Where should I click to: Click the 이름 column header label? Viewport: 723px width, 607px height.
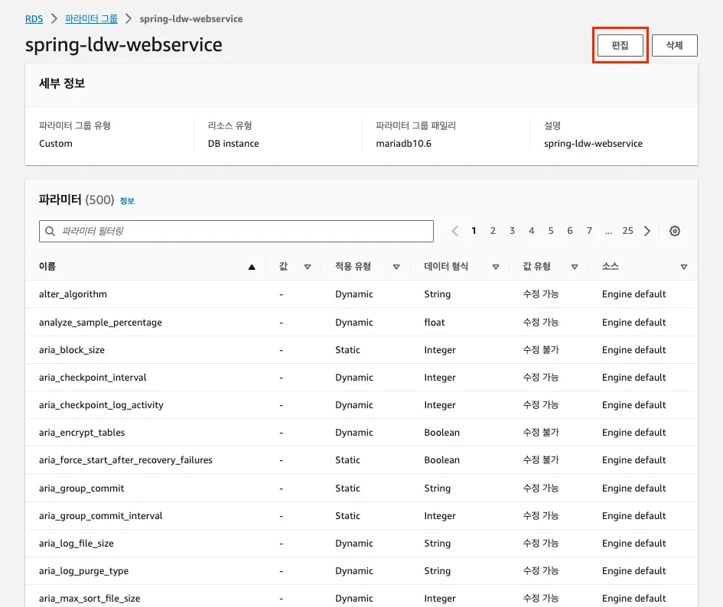[47, 266]
